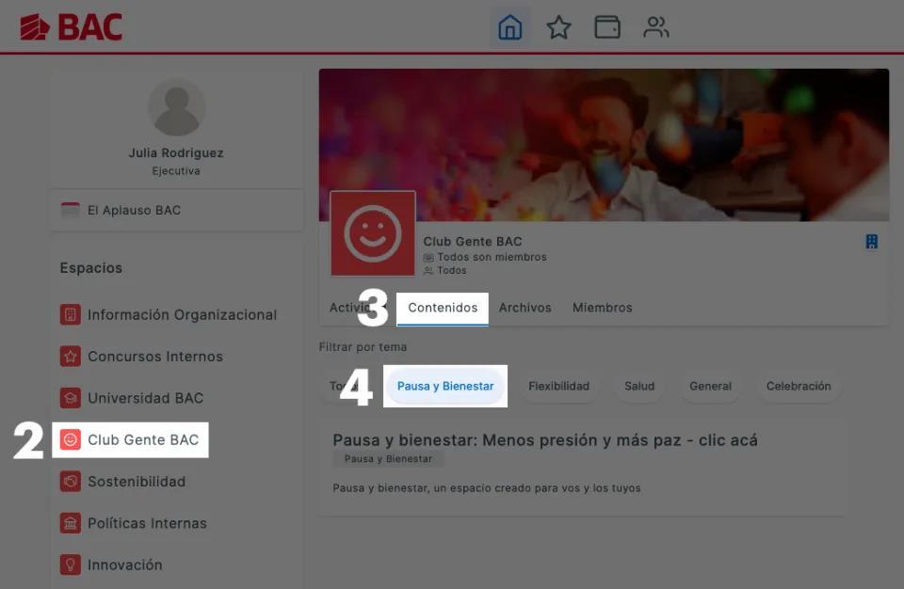Click the Julia Rodriguez name
Screen dimensions: 904x589
coord(176,152)
